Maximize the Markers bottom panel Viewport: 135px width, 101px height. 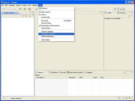(132, 72)
